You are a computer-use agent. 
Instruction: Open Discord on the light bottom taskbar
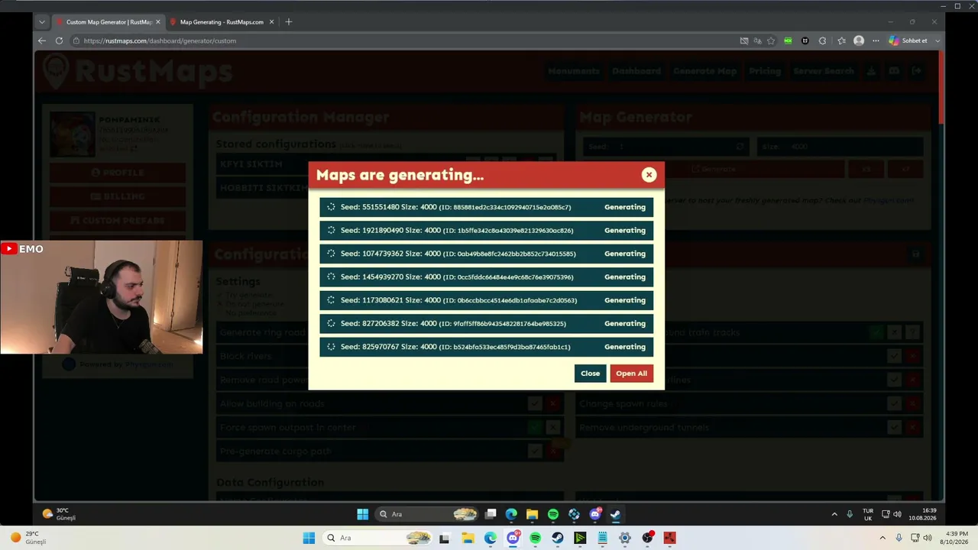(513, 538)
